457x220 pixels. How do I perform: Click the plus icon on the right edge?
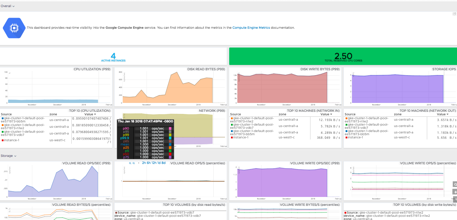(455, 192)
